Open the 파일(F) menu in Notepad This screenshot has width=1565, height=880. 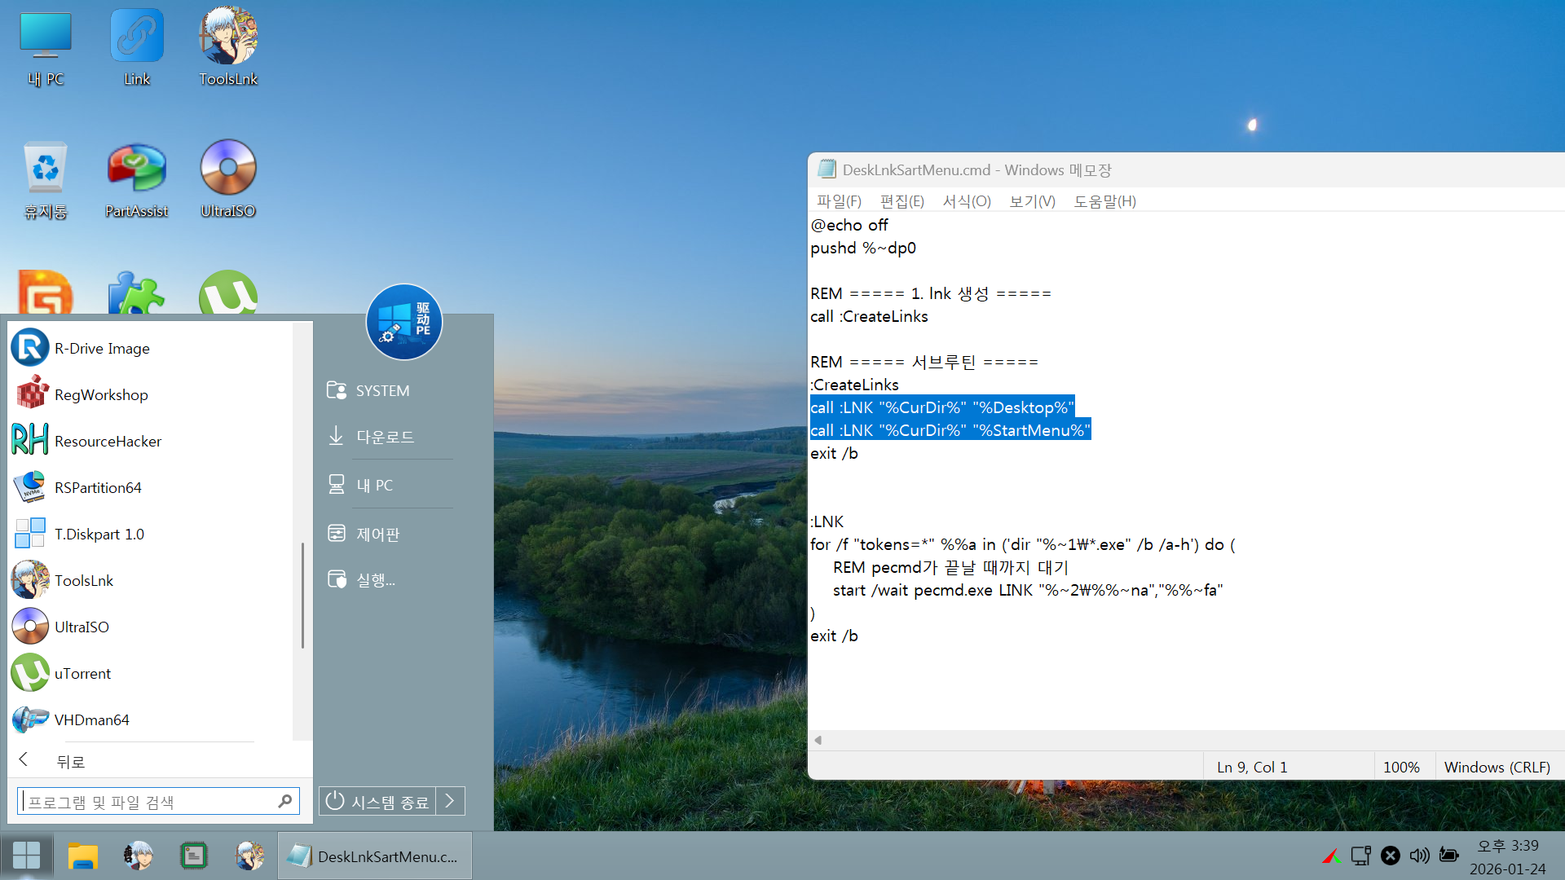coord(839,201)
